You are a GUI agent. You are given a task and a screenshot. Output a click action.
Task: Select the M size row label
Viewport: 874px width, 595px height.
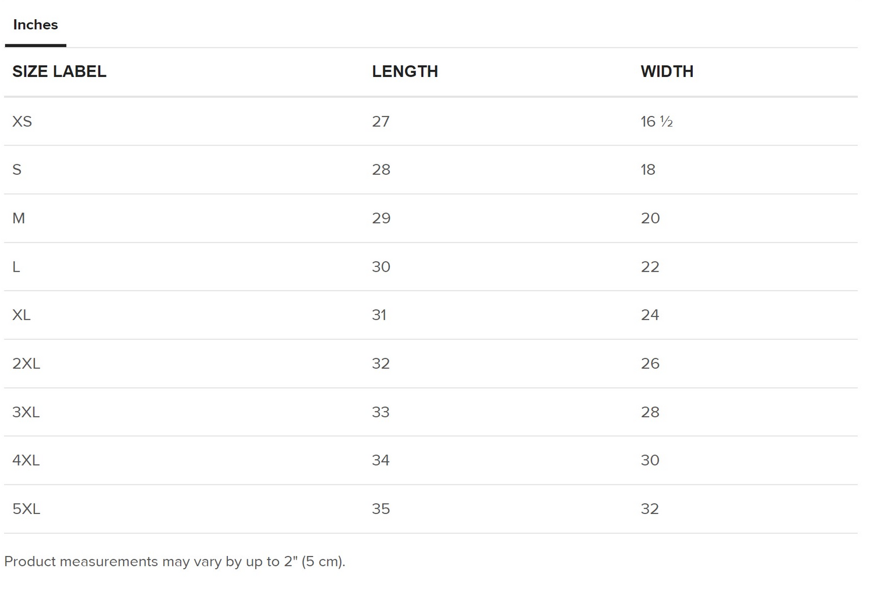pos(19,219)
